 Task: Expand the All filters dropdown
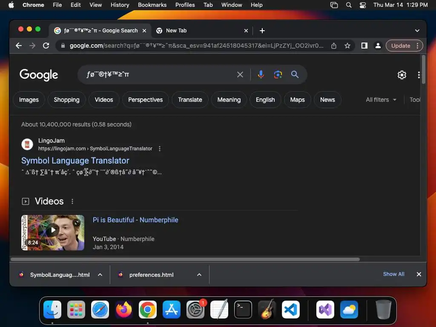click(381, 100)
